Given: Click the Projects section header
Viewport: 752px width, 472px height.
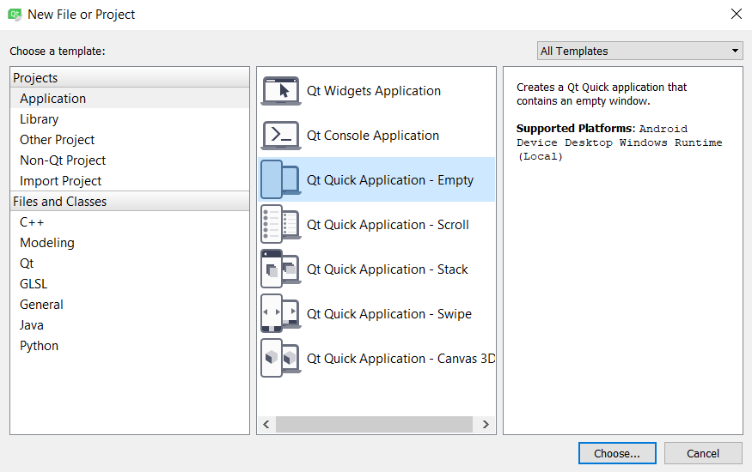Looking at the screenshot, I should click(130, 77).
